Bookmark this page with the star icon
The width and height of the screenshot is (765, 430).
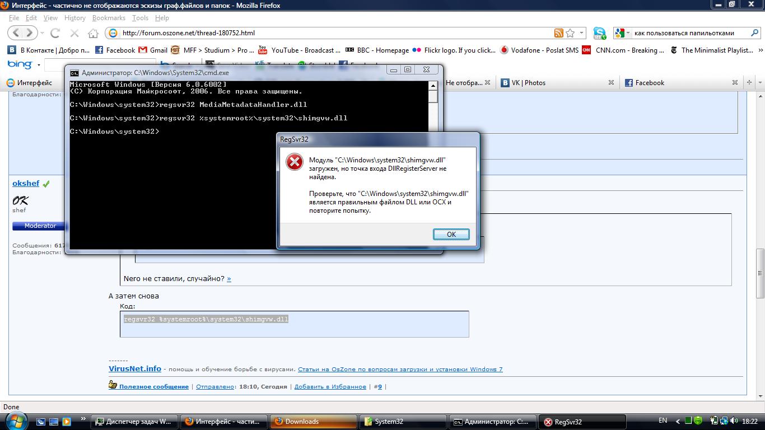click(x=570, y=33)
